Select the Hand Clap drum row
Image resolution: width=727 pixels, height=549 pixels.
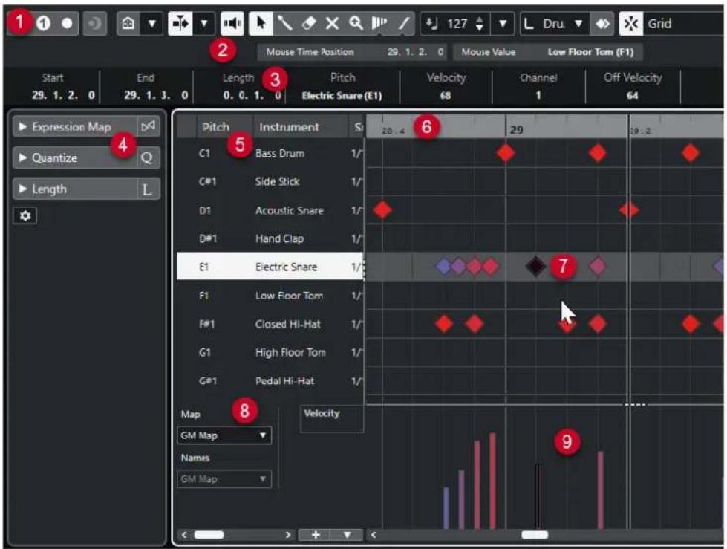pyautogui.click(x=270, y=238)
